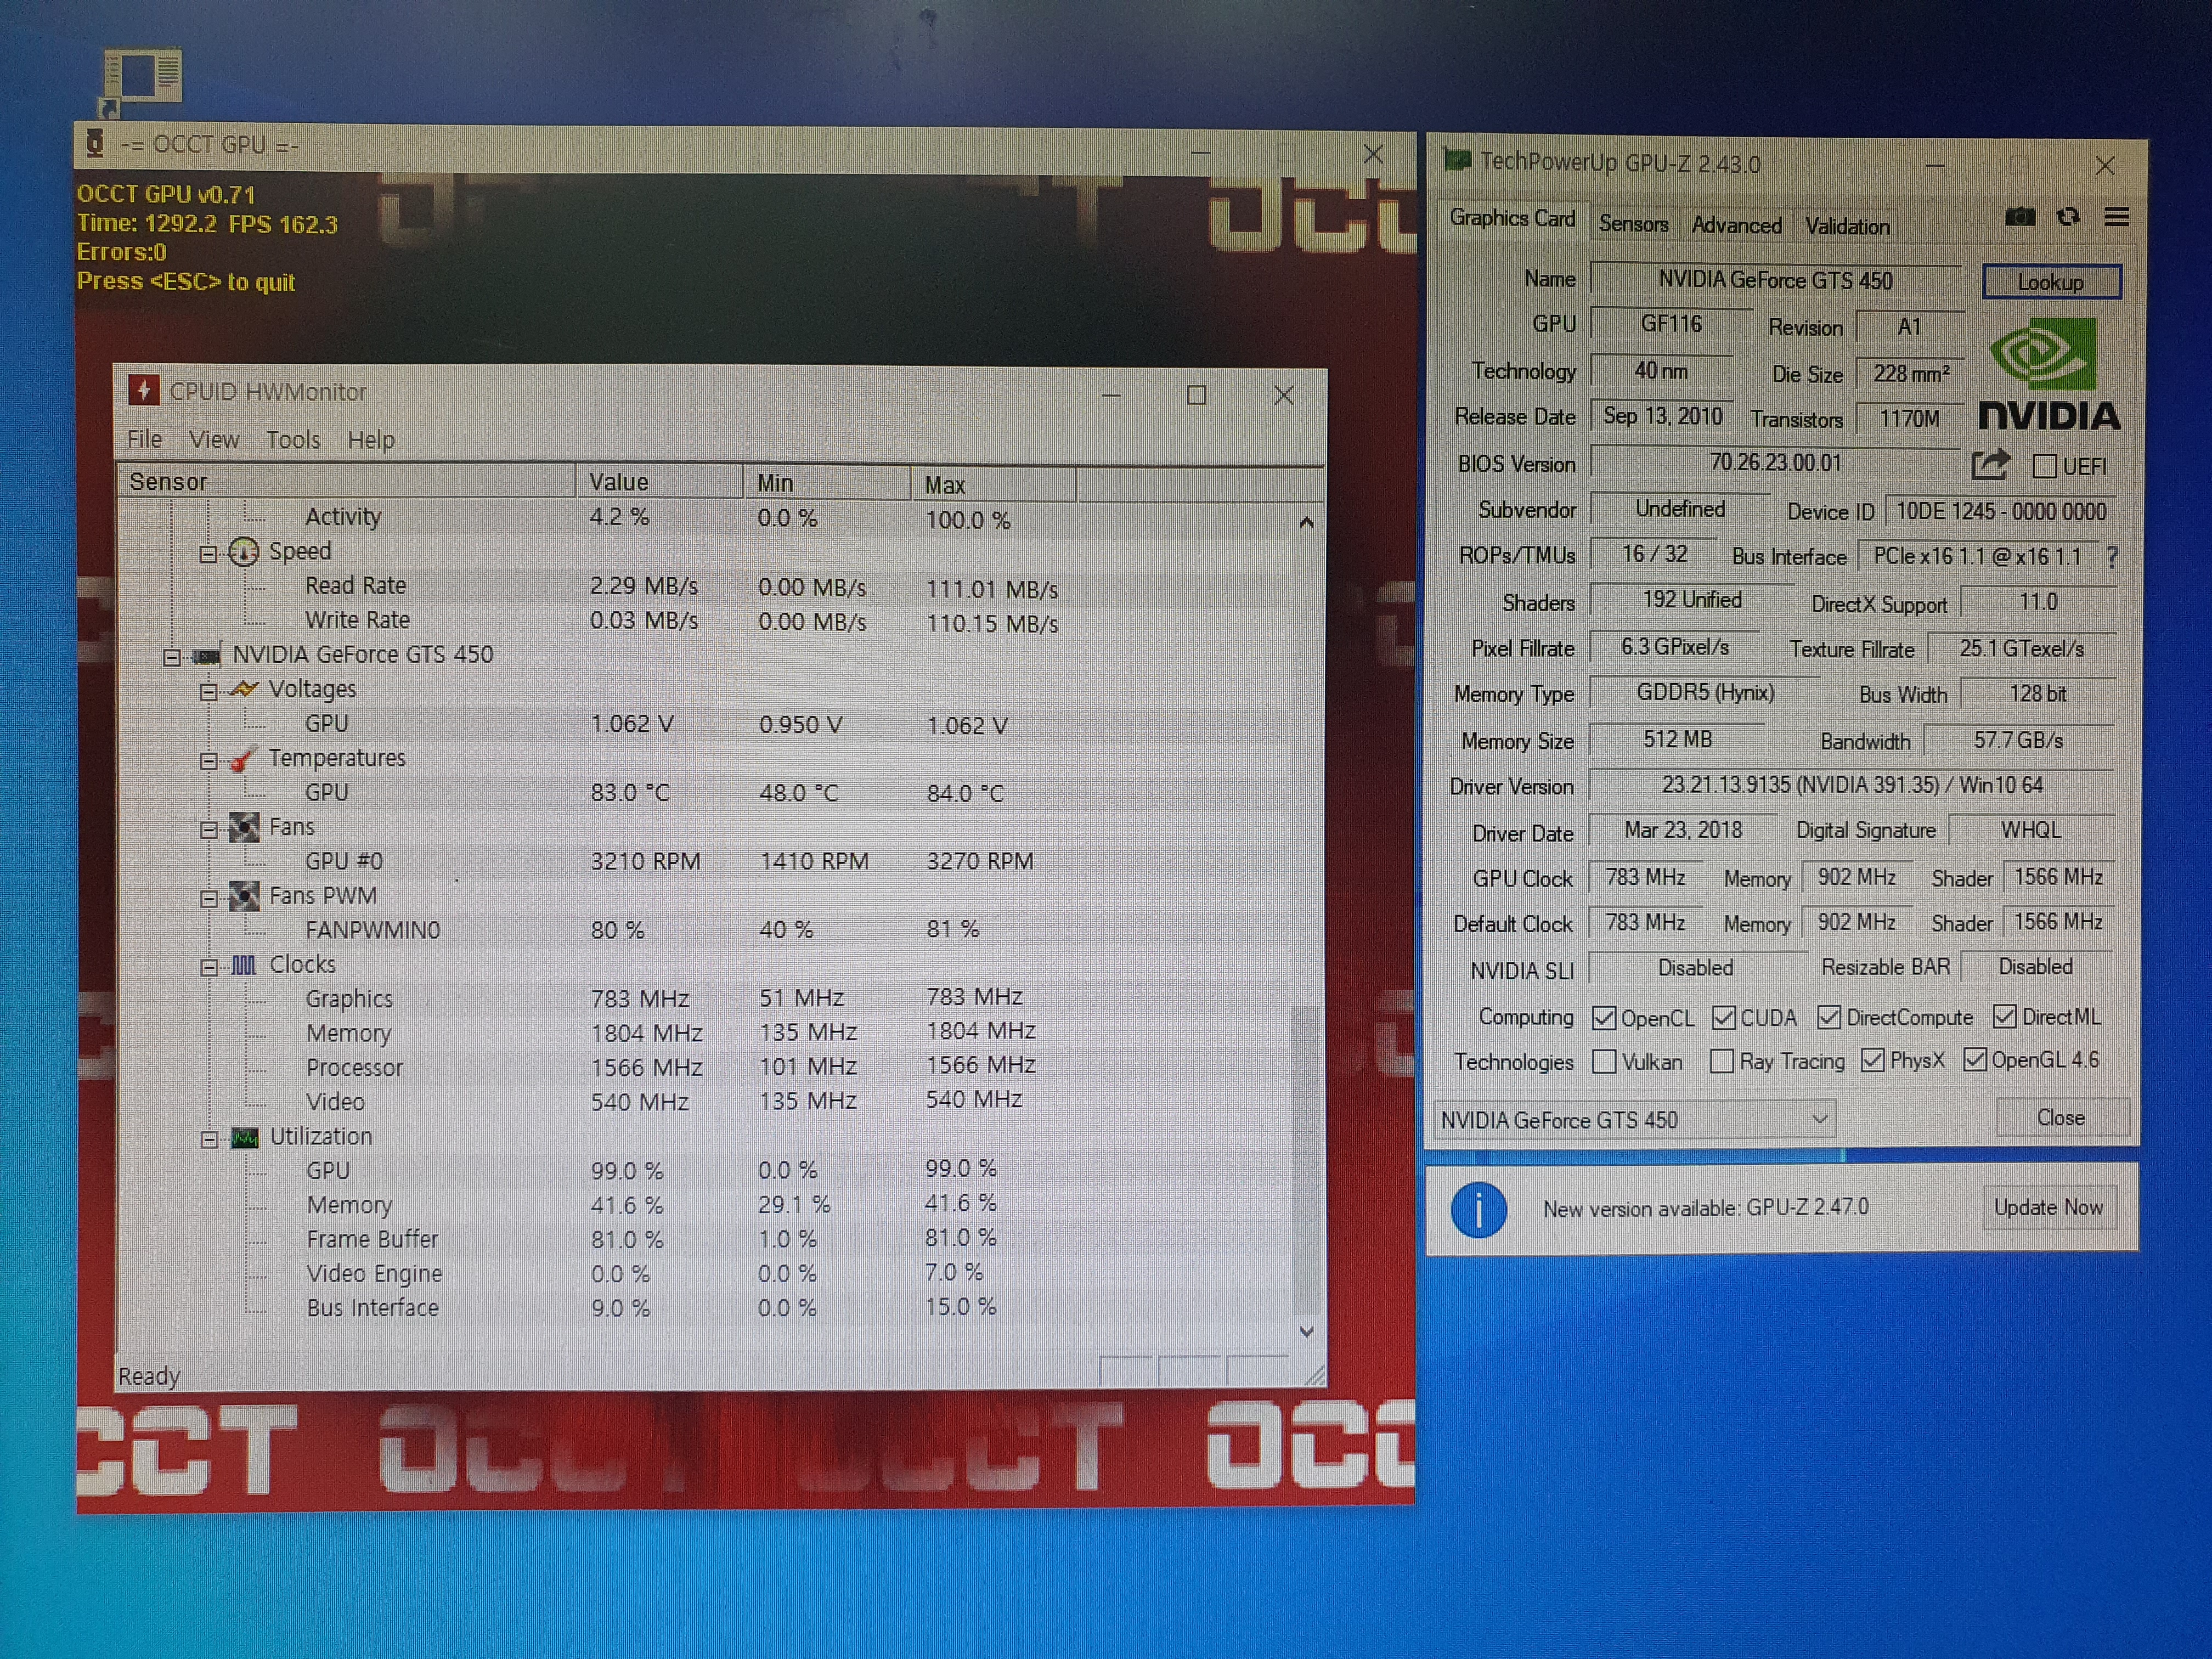Image resolution: width=2212 pixels, height=1659 pixels.
Task: Collapse the Voltages node
Action: (x=208, y=692)
